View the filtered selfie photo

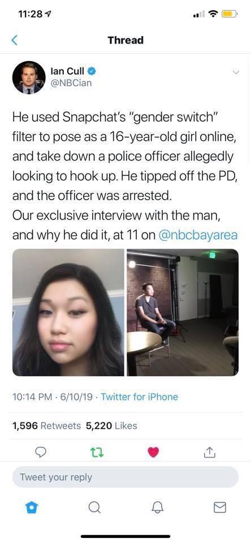[x=68, y=312]
